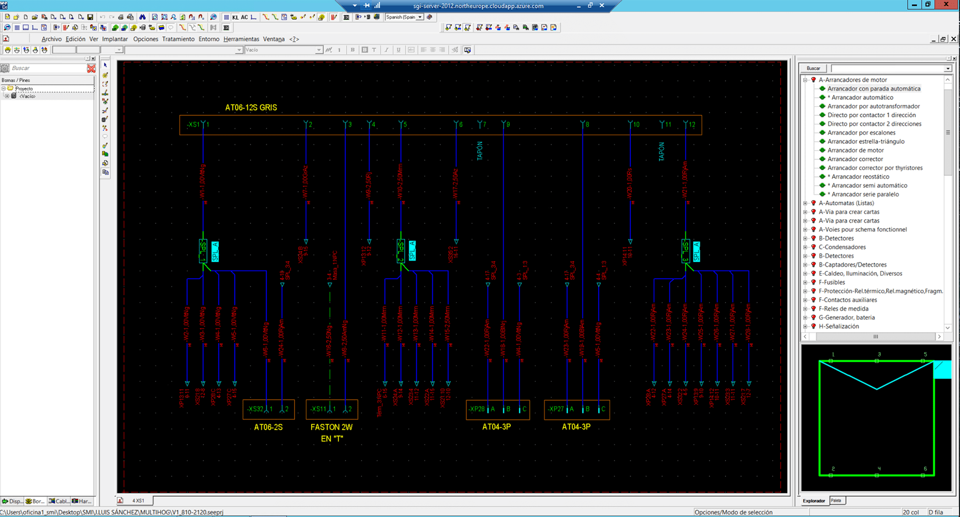
Task: Click the speech bubble comment tool in vertical toolbar
Action: (105, 136)
